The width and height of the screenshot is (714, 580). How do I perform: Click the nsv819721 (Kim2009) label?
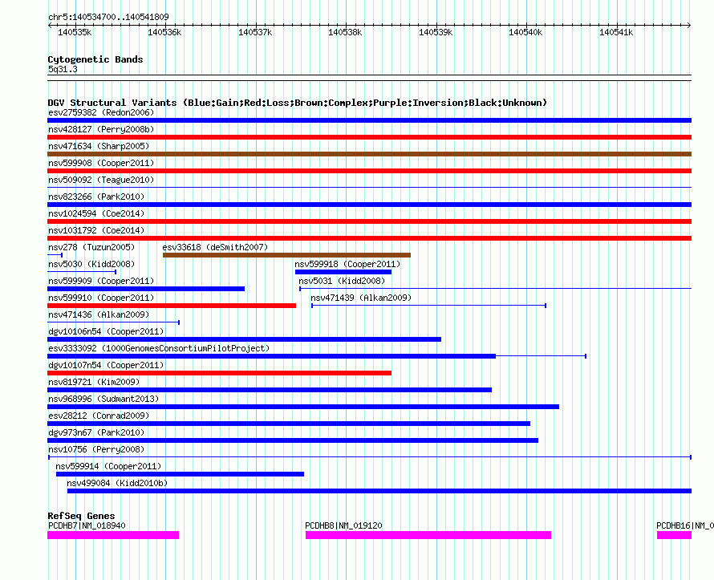94,382
